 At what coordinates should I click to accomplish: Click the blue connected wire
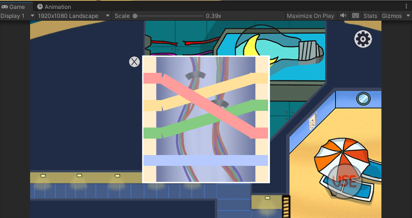click(x=206, y=160)
